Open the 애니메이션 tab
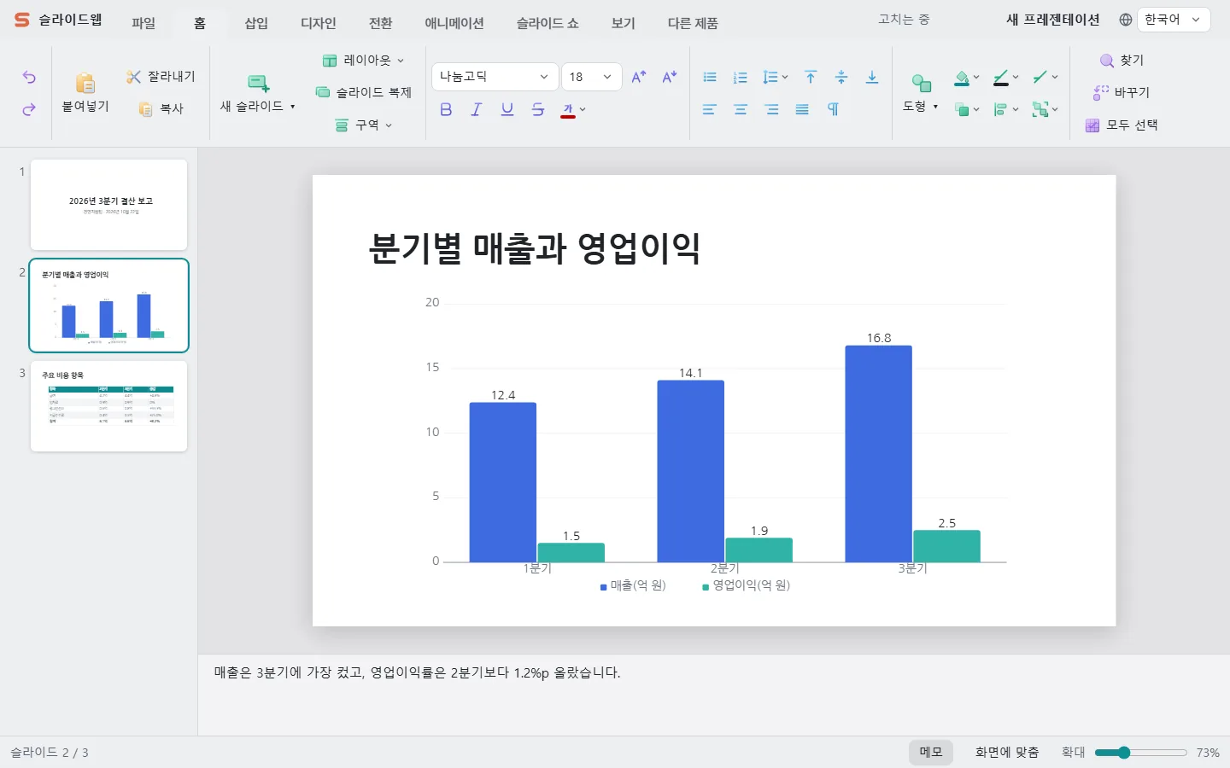Viewport: 1230px width, 768px height. coord(454,23)
